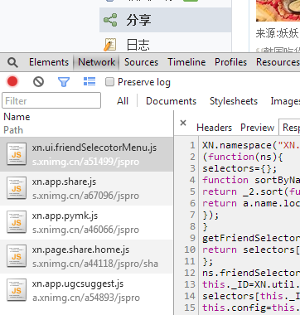Open the Elements panel tab

[49, 62]
